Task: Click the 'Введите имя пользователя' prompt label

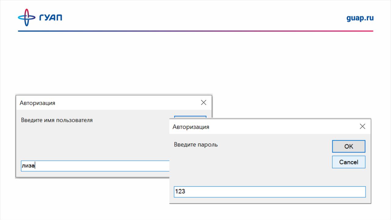Action: (57, 120)
